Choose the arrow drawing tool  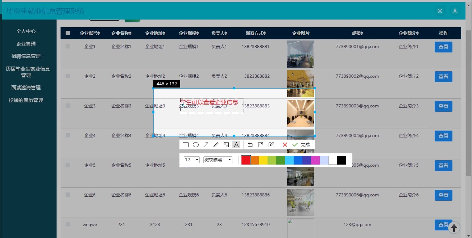click(x=206, y=145)
